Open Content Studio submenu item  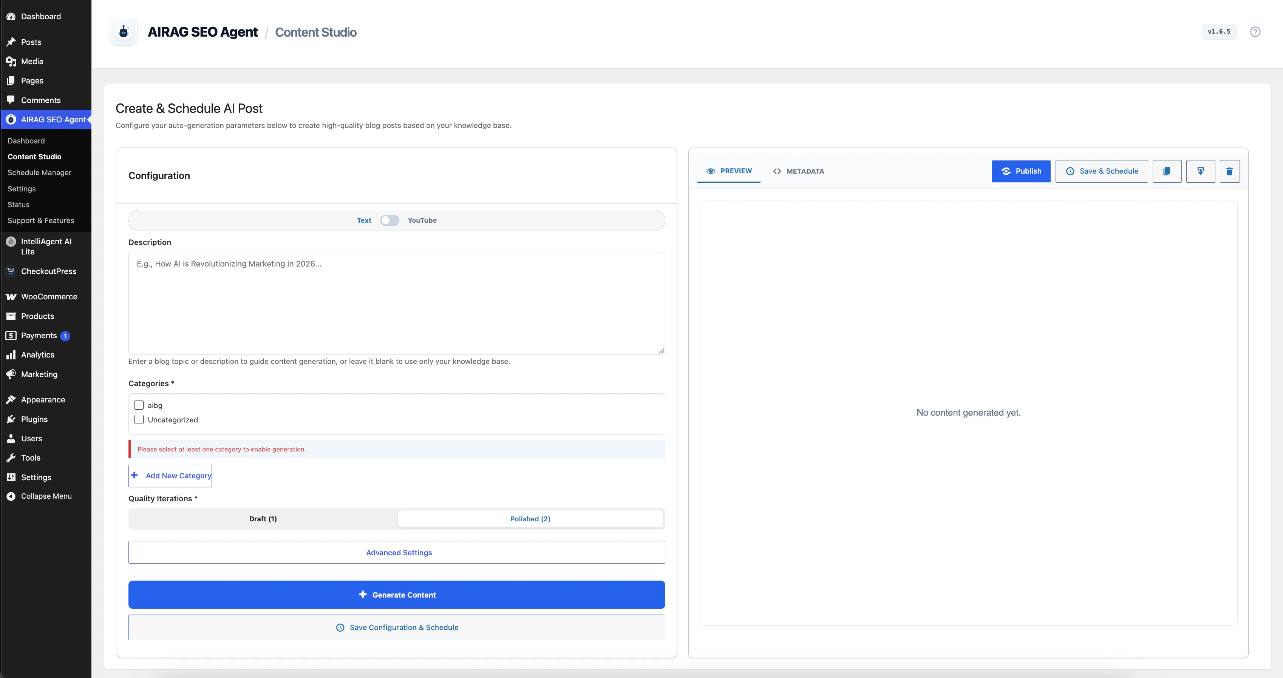[x=34, y=157]
